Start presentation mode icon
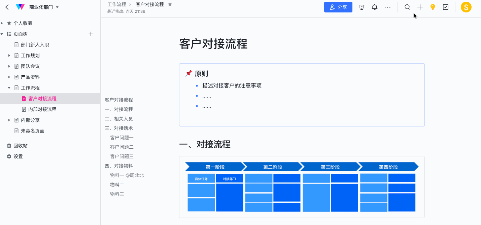This screenshot has height=225, width=481. [362, 7]
